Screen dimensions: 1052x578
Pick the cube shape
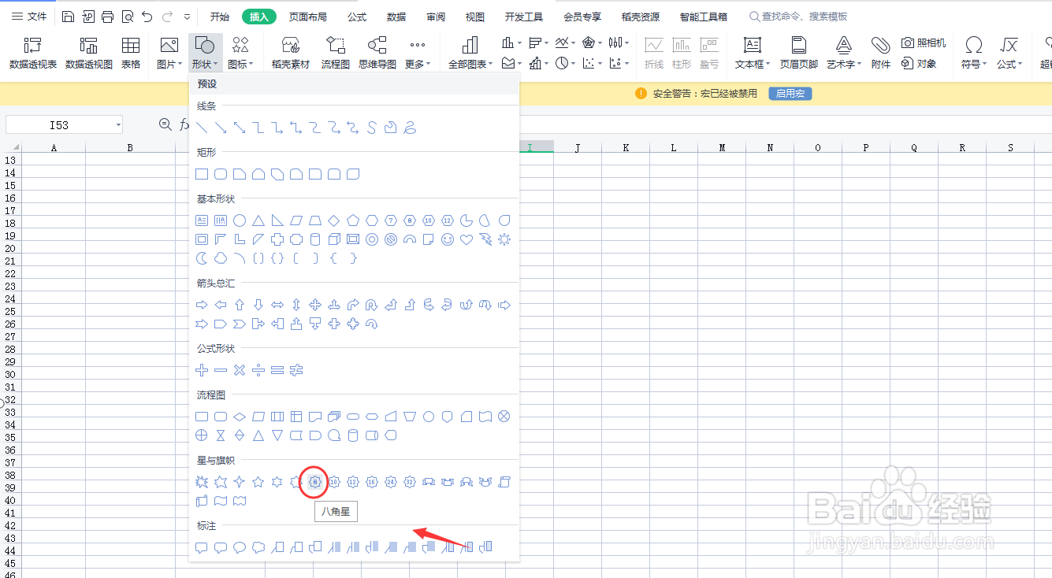(334, 239)
